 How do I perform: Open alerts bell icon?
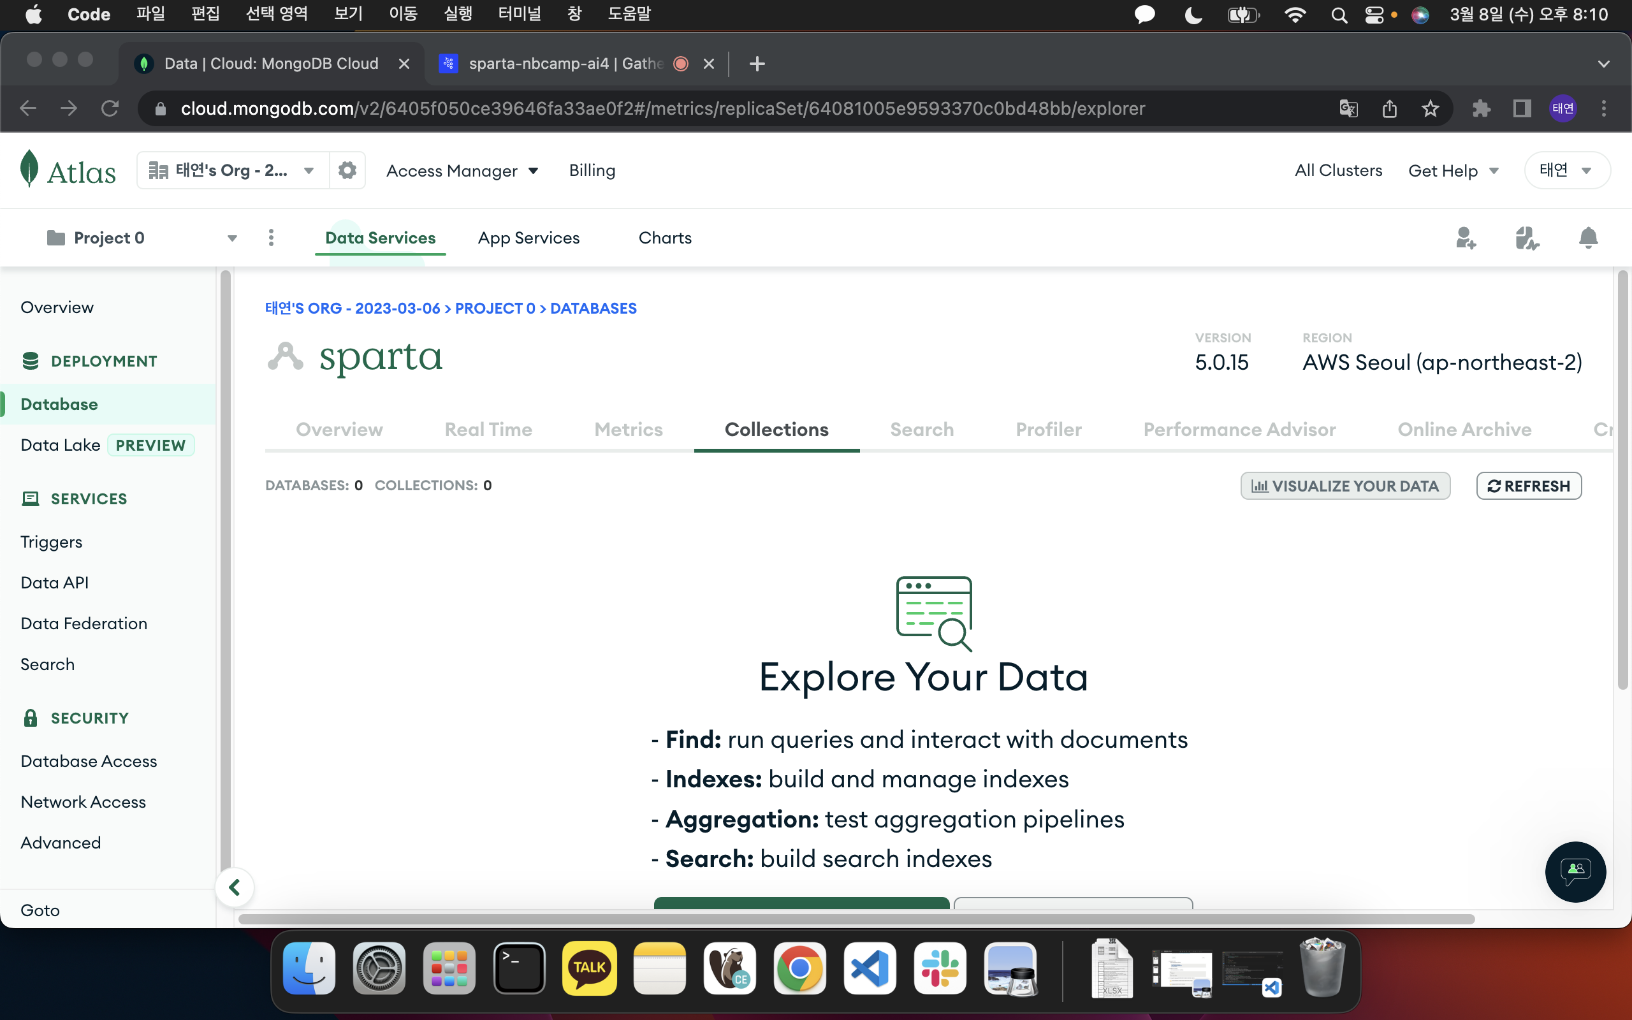pyautogui.click(x=1588, y=238)
